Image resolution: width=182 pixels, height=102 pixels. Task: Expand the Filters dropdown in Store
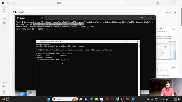(170, 12)
